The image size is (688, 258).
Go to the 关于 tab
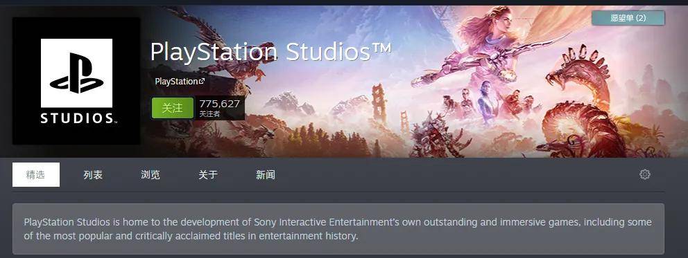[x=208, y=175]
